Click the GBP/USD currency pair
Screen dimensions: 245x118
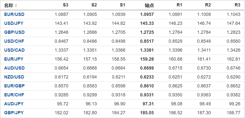[14, 32]
